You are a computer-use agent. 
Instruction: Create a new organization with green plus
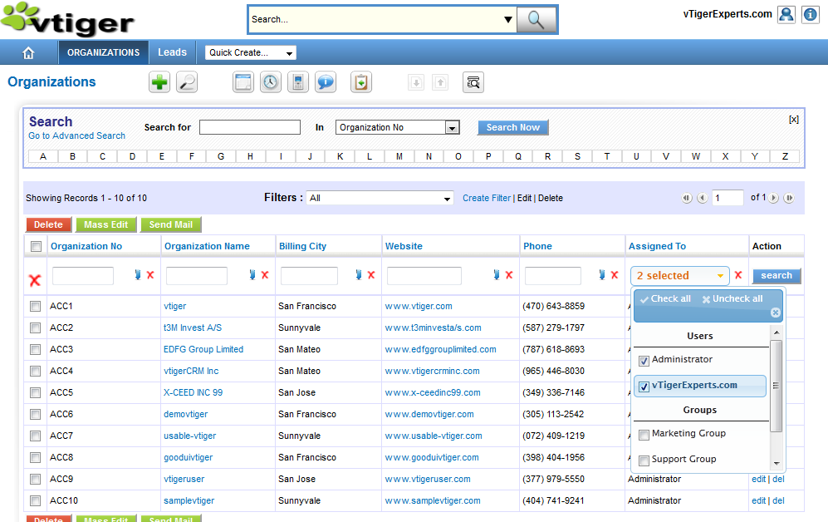(x=159, y=82)
